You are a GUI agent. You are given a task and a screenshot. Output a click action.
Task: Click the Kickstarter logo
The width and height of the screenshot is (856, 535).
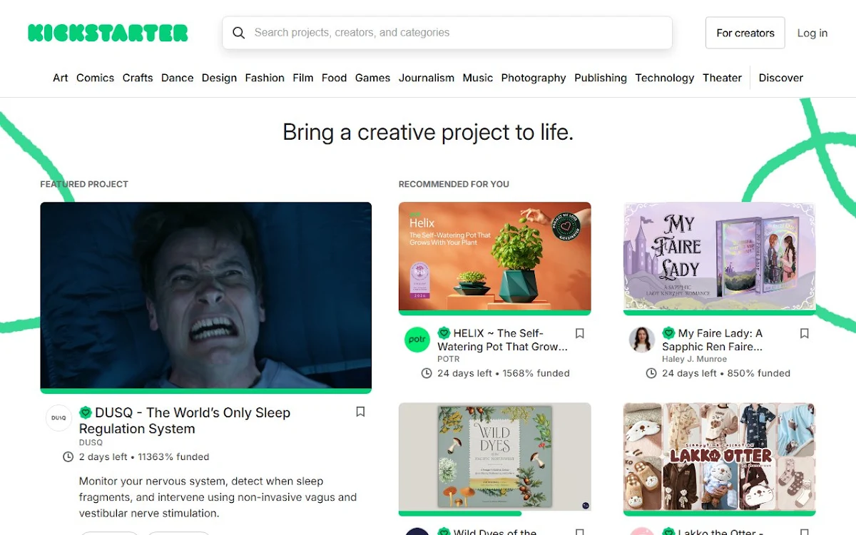(x=108, y=33)
